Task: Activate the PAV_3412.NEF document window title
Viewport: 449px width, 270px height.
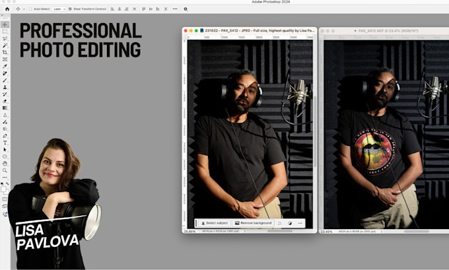Action: tap(388, 30)
